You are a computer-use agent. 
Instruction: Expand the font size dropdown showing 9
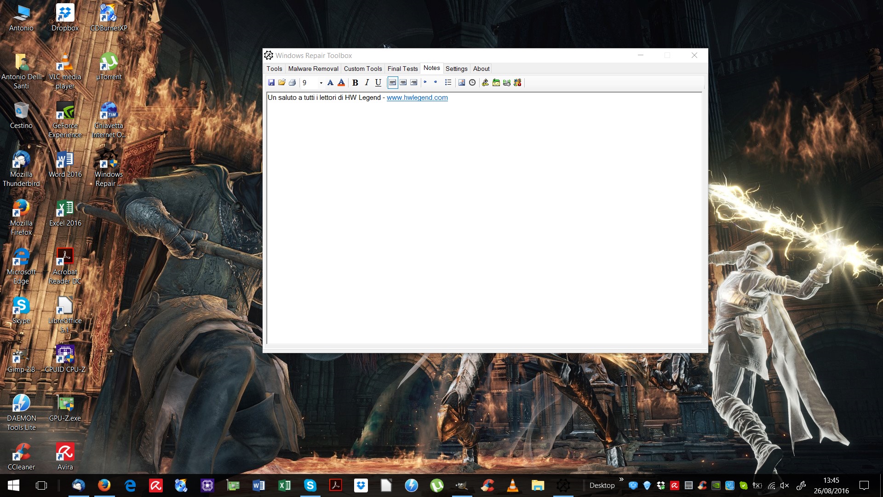tap(321, 83)
